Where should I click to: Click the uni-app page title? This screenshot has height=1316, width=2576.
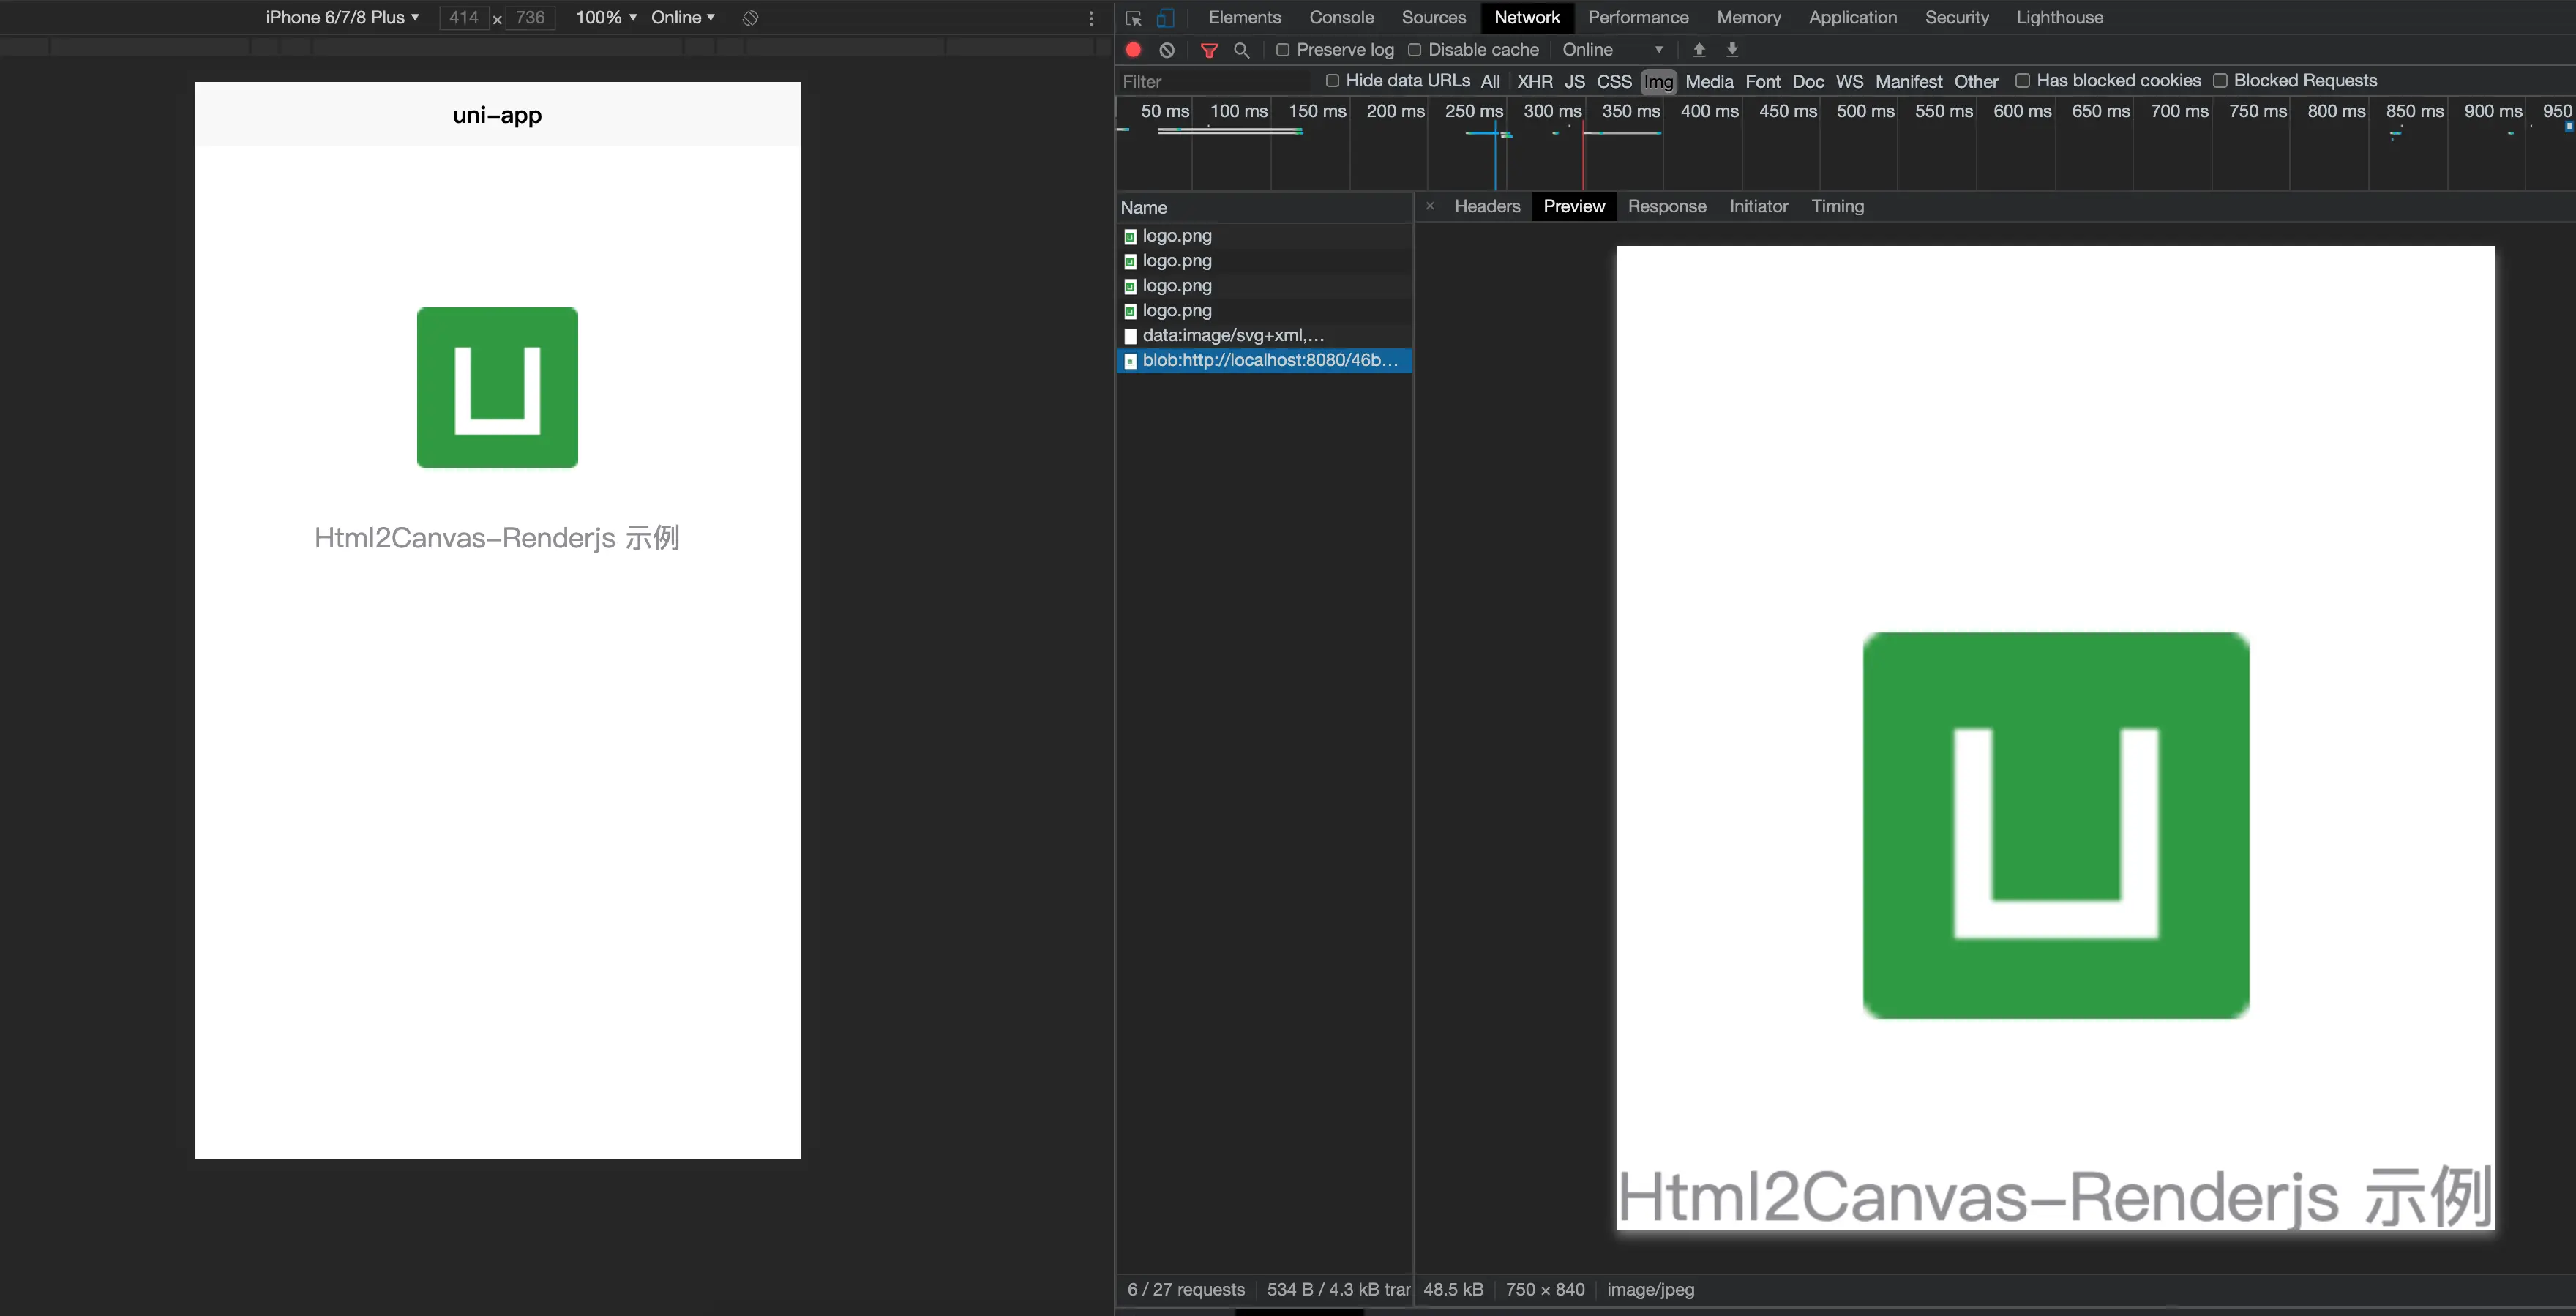point(497,114)
